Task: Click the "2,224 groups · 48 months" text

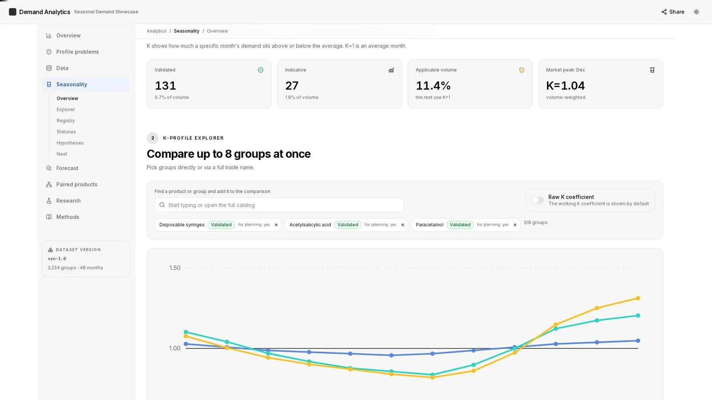Action: click(75, 268)
